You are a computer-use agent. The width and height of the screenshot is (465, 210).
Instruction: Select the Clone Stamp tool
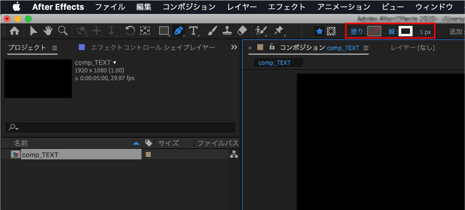pos(227,31)
